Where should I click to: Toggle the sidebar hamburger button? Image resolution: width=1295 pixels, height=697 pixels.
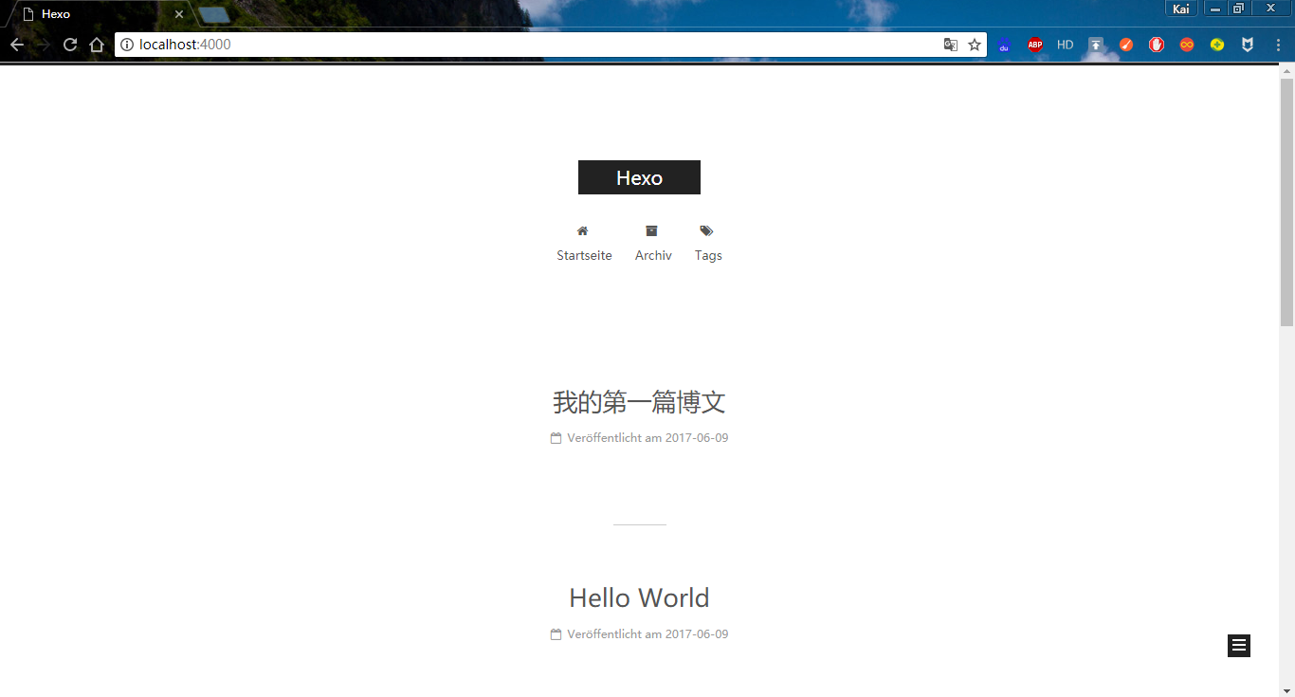click(x=1239, y=646)
